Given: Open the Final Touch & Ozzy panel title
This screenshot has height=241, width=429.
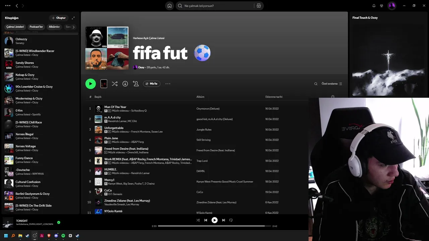Looking at the screenshot, I should click(365, 18).
